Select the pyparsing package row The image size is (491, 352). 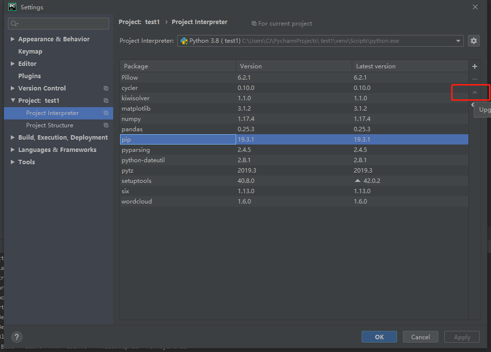[x=294, y=150]
